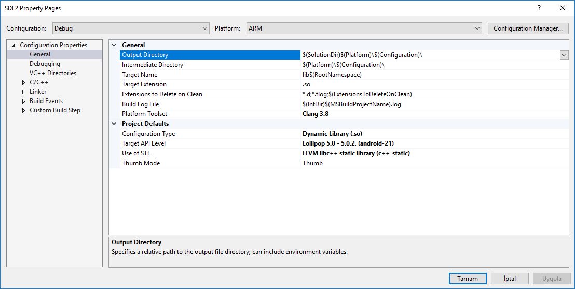Expand the Custom Build Step node
The image size is (575, 289).
tap(23, 110)
